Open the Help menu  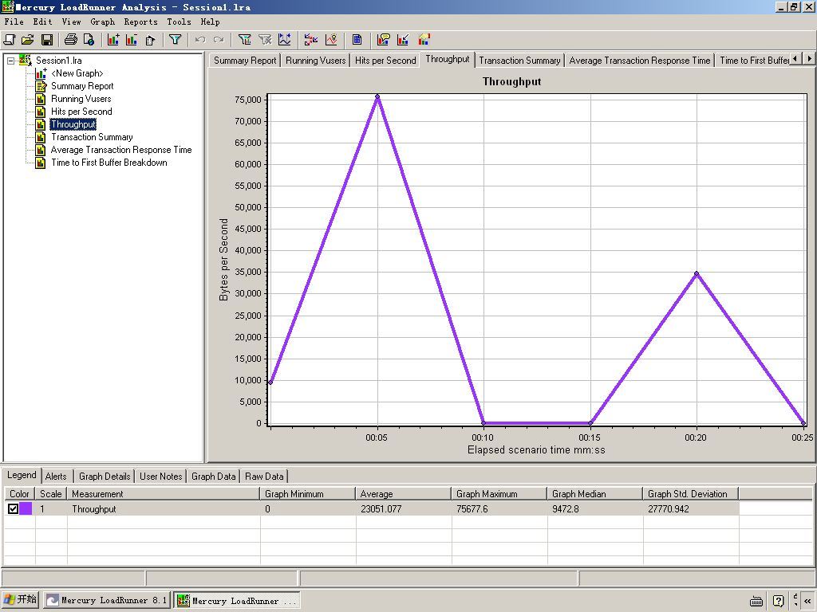(x=210, y=22)
